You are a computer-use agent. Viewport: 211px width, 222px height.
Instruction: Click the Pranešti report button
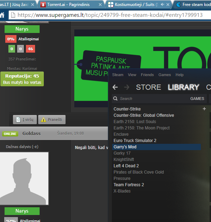click(52, 120)
